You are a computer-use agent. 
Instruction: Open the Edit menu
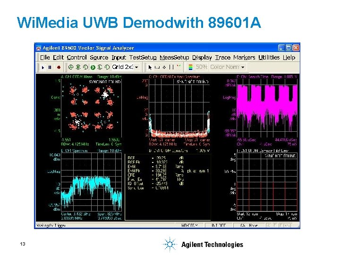click(x=59, y=58)
